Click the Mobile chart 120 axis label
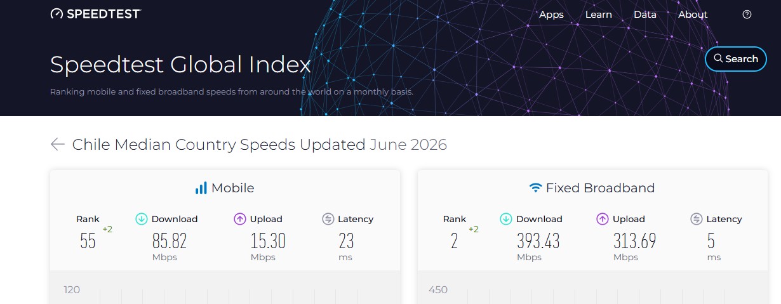The height and width of the screenshot is (304, 781). [x=72, y=290]
